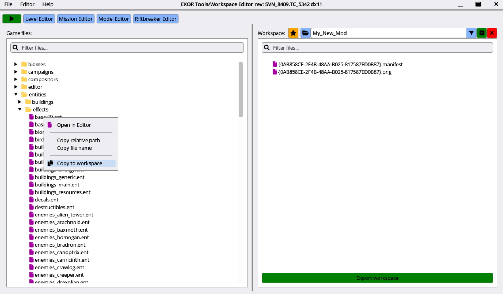Viewport: 503px width, 294px height.
Task: Expand the buildings subfolder arrow
Action: click(20, 102)
